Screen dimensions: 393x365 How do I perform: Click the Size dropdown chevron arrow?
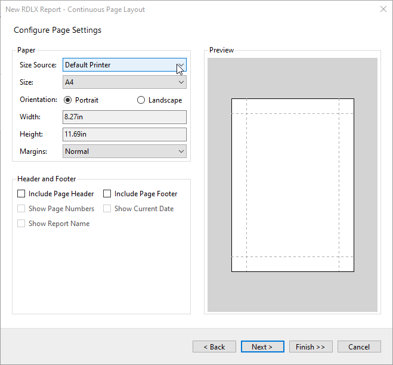(181, 82)
